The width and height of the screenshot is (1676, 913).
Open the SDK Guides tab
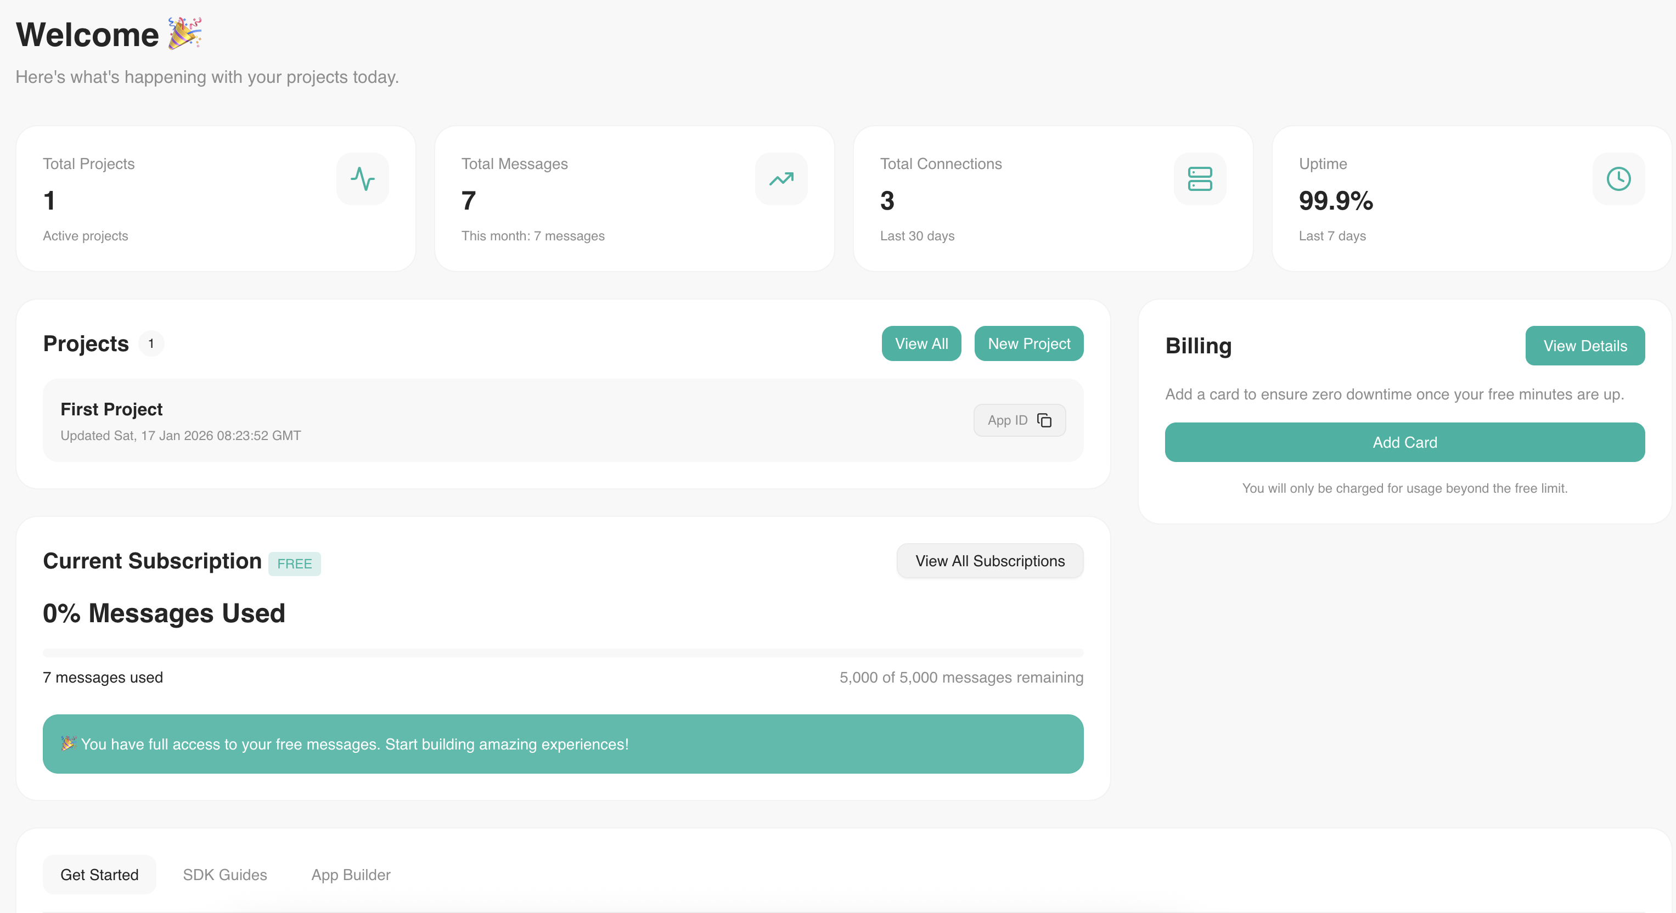pos(224,874)
